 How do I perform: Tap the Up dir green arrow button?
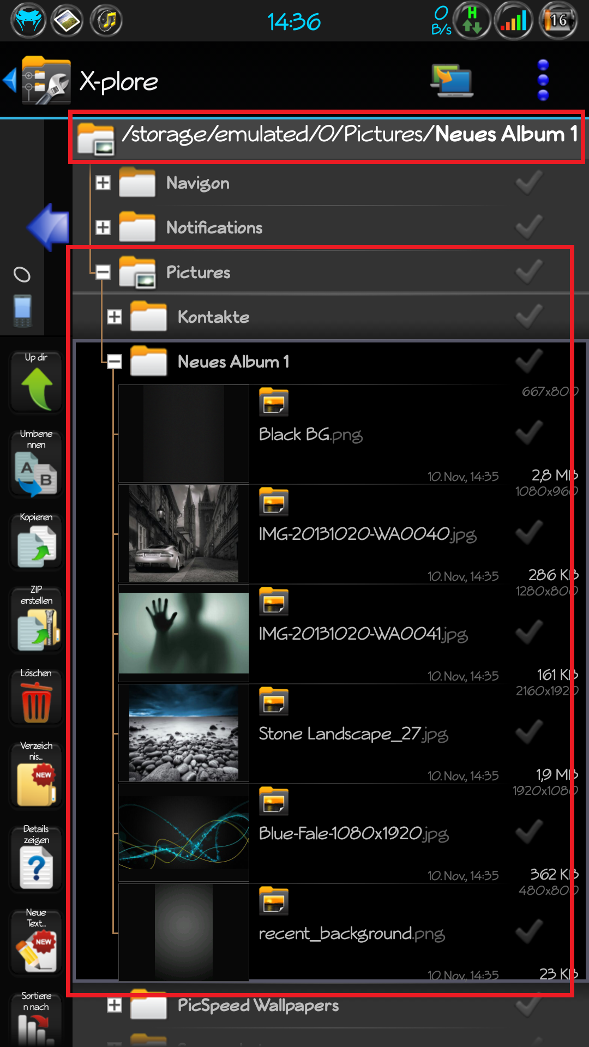click(37, 382)
